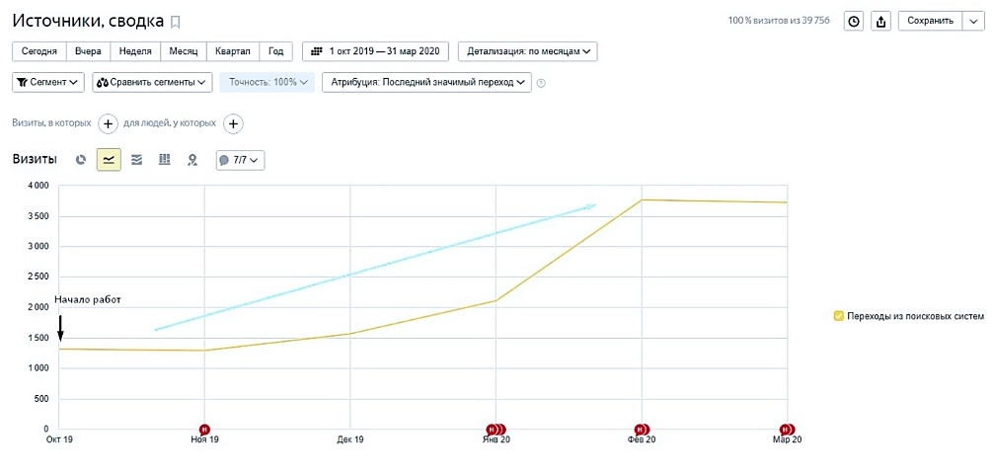Click the Янв 20 chart note marker
This screenshot has width=992, height=474.
tap(496, 429)
